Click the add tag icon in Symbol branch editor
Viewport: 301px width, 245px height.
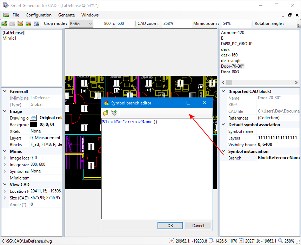114,113
